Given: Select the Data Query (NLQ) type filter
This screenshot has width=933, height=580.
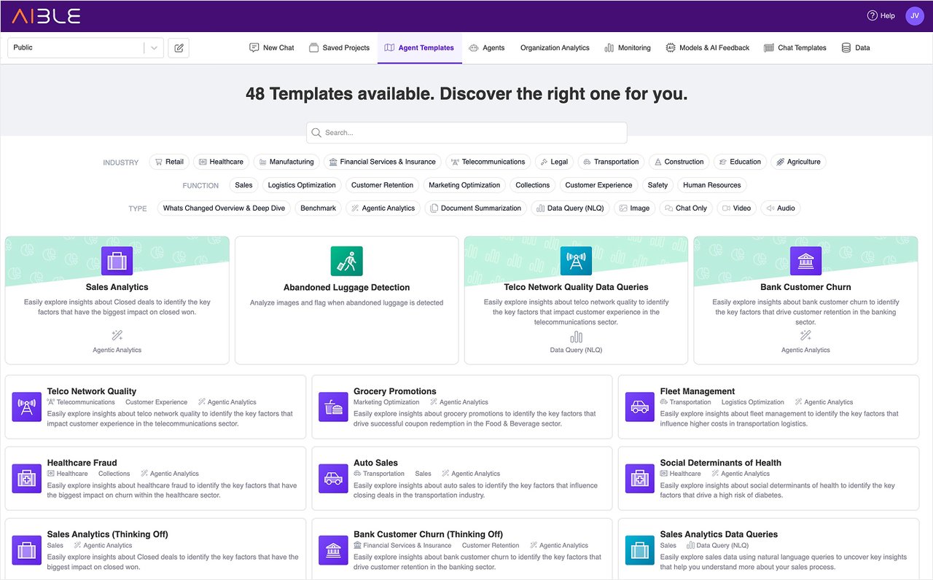Looking at the screenshot, I should 570,208.
